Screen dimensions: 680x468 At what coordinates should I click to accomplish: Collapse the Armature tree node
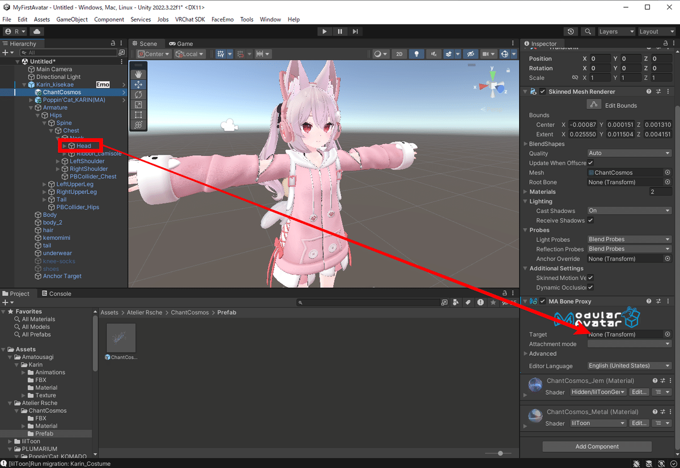pyautogui.click(x=32, y=108)
